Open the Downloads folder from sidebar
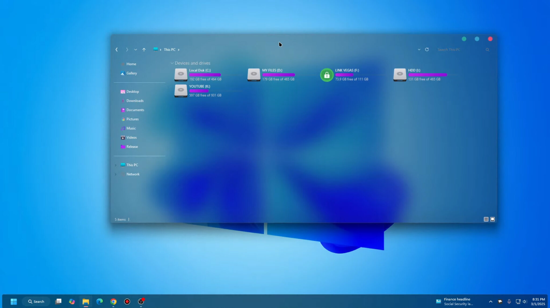 pos(135,101)
